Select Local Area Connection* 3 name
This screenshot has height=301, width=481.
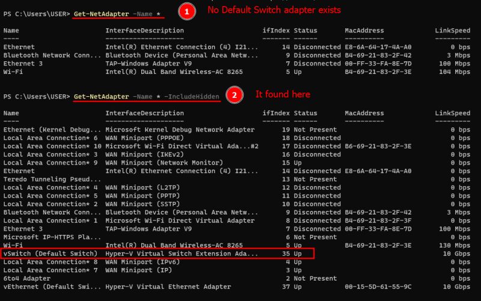point(51,154)
